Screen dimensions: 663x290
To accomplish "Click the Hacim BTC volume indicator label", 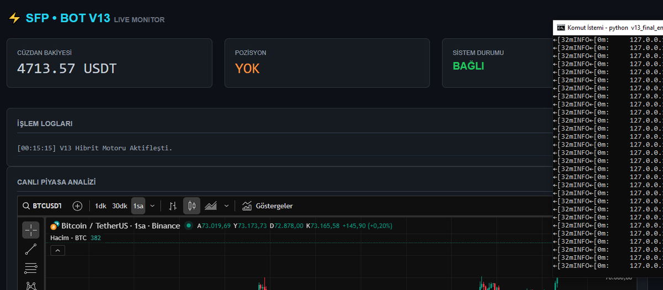I will pos(69,238).
